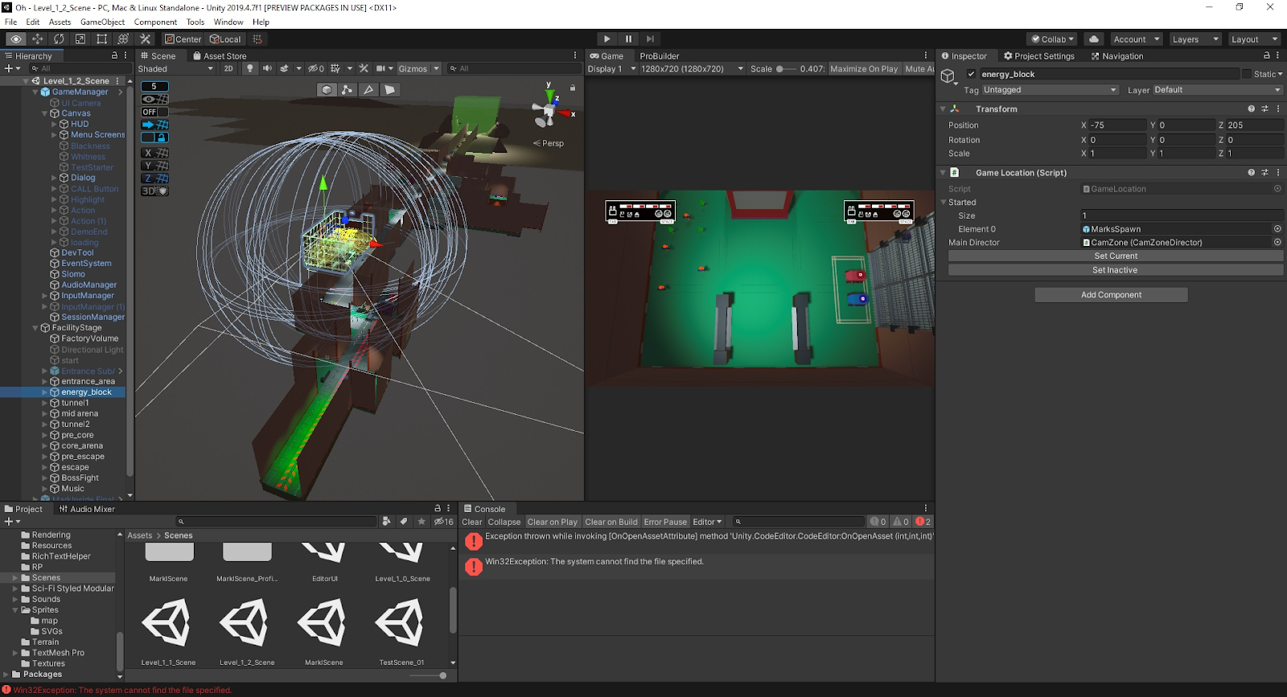Viewport: 1287px width, 697px height.
Task: Open the Shaded draw mode dropdown
Action: point(175,68)
